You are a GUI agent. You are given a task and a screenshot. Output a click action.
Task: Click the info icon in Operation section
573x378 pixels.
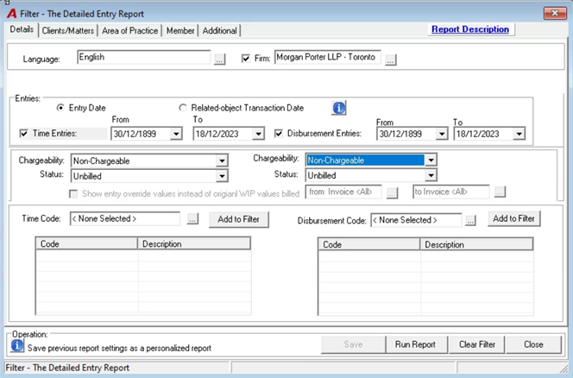(x=16, y=345)
